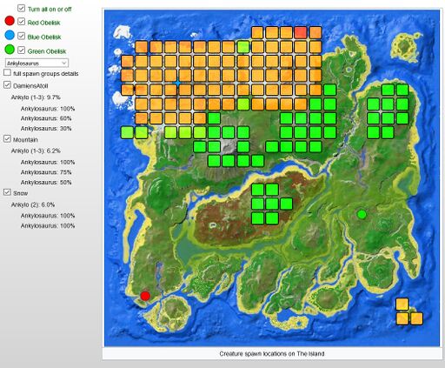
Task: Toggle the Mountain spawn group checkbox
Action: coord(7,138)
